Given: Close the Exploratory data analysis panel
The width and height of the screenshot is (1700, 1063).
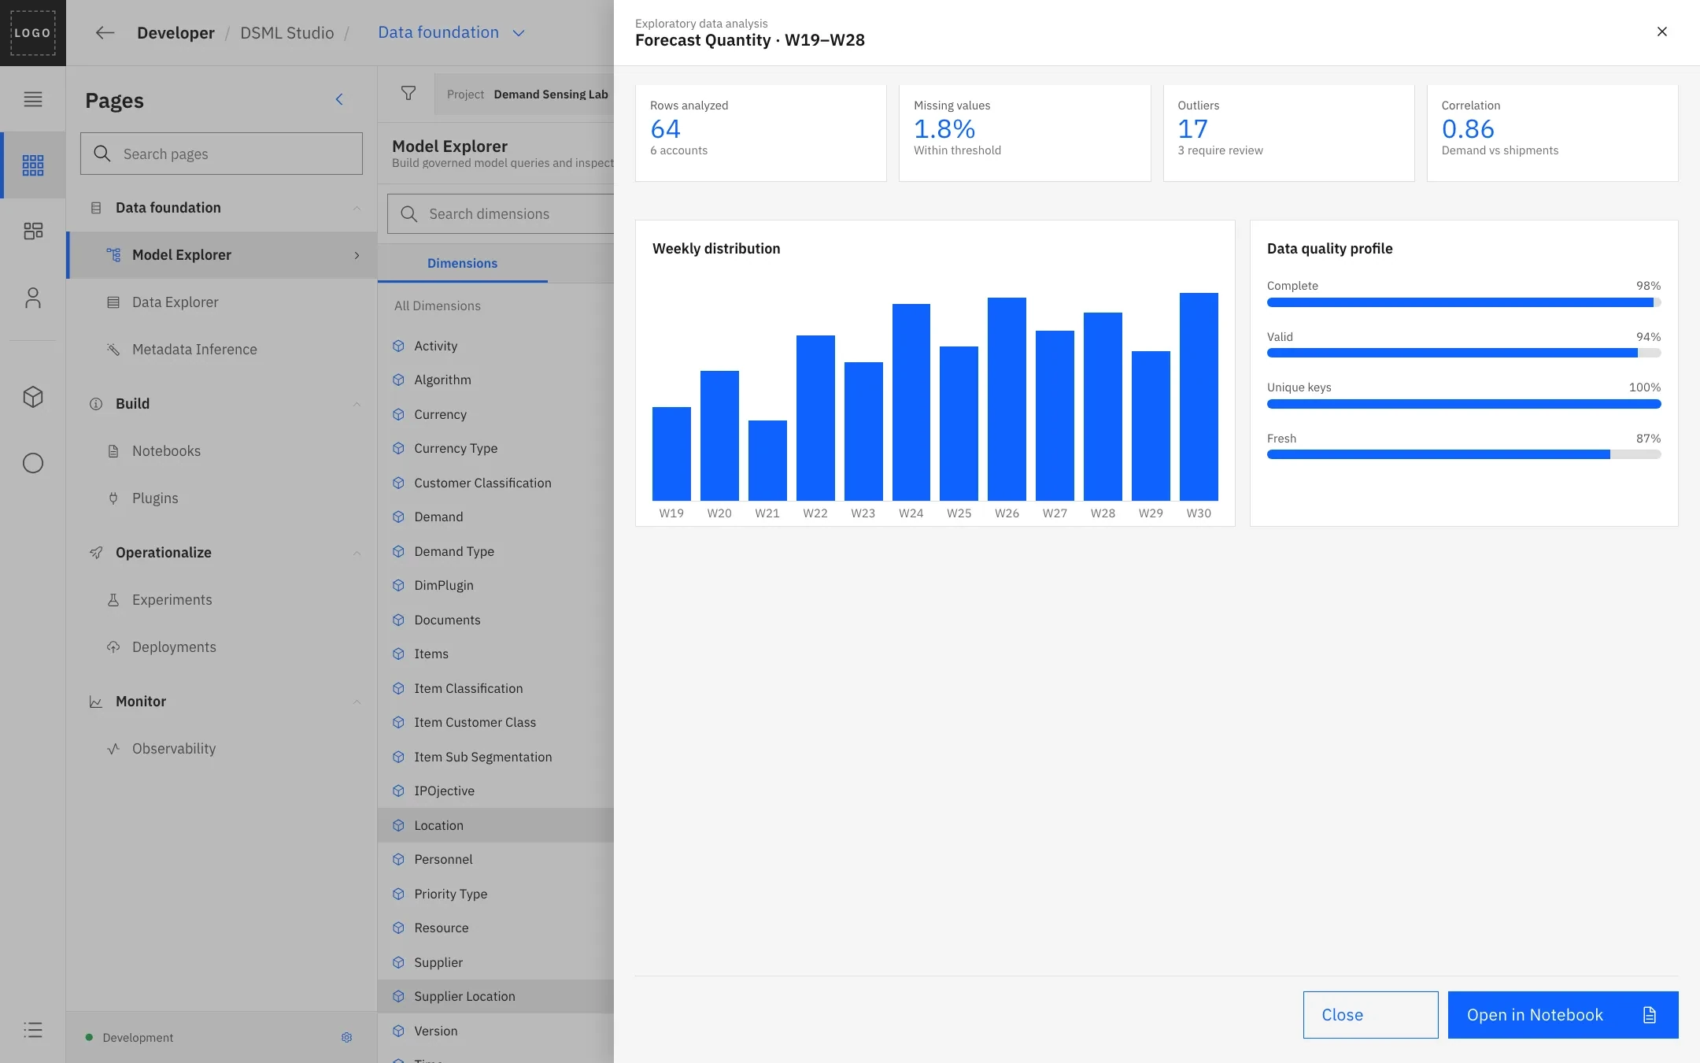Looking at the screenshot, I should (x=1662, y=31).
